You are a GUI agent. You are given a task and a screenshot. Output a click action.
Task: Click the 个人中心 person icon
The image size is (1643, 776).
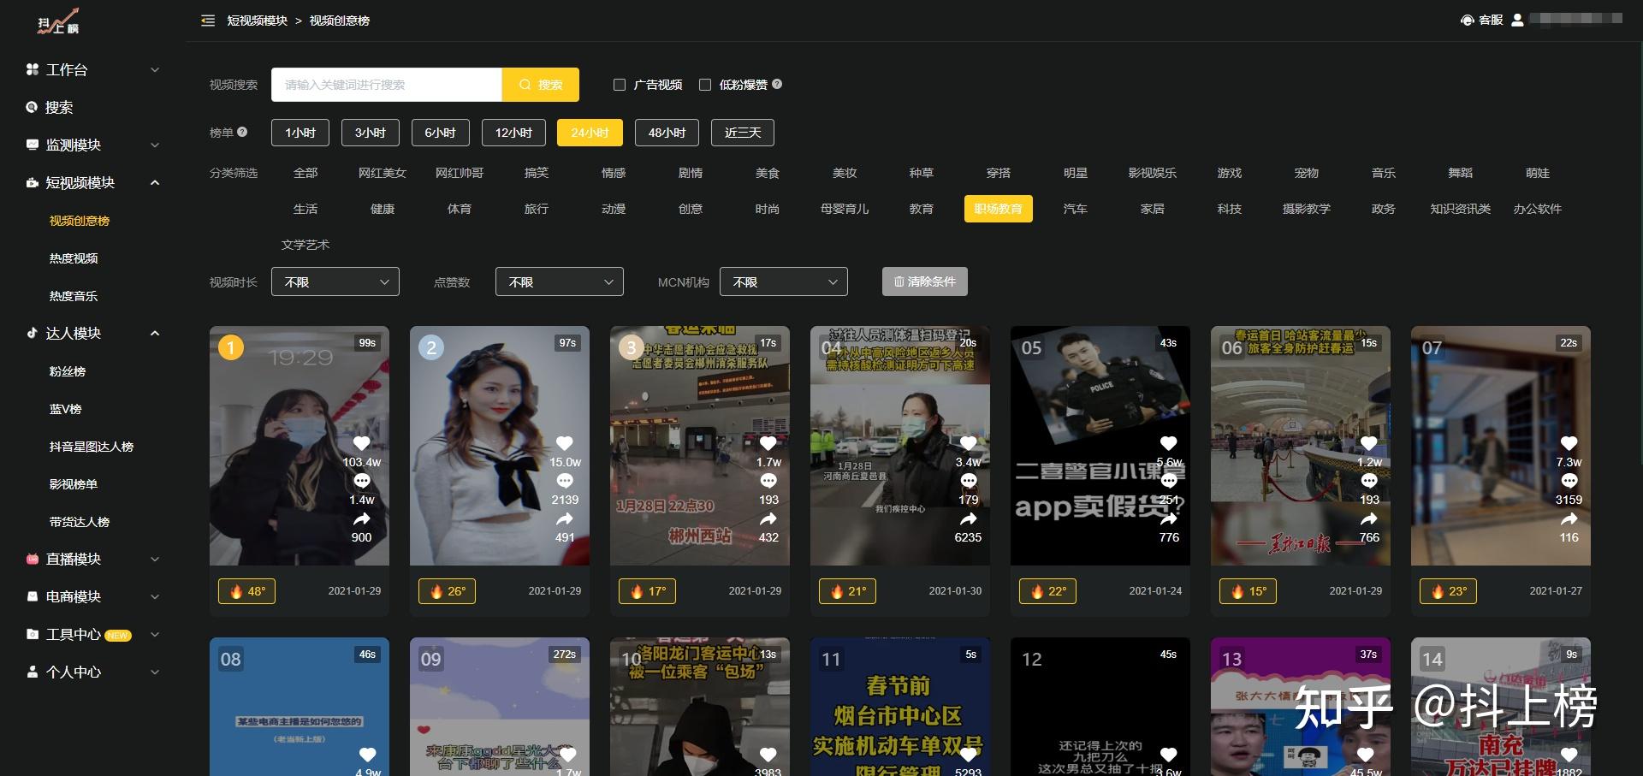coord(33,672)
